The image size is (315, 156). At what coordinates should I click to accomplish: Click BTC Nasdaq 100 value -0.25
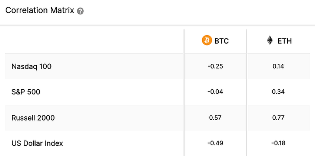[215, 66]
